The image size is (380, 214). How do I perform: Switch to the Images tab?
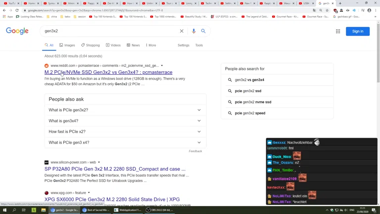(67, 45)
